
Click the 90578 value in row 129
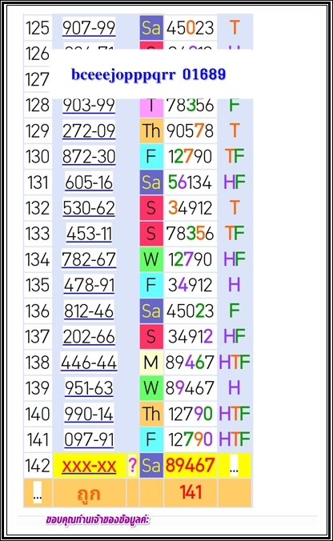(191, 130)
